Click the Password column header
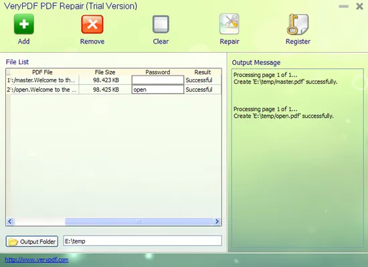Viewport: 368px width, 267px height. coord(158,72)
